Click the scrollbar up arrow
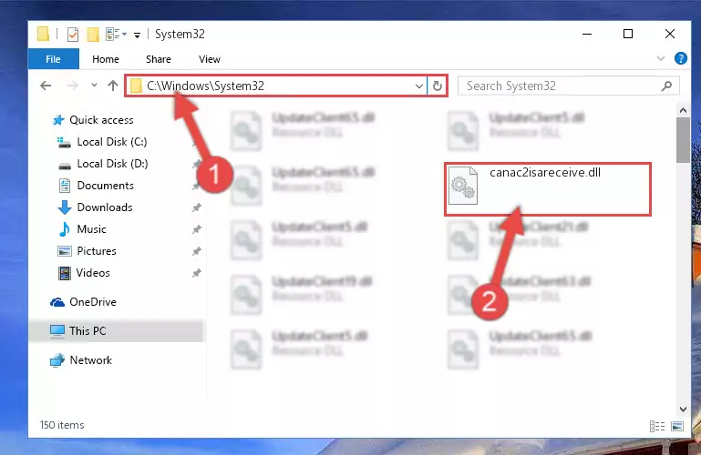The image size is (701, 455). 683,110
